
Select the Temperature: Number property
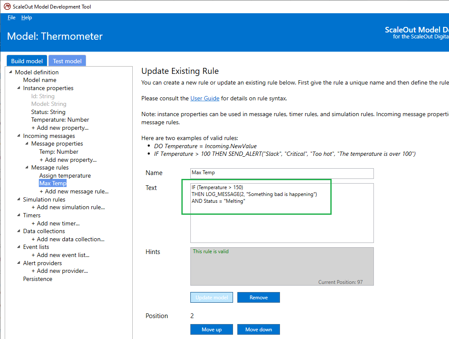(x=60, y=120)
